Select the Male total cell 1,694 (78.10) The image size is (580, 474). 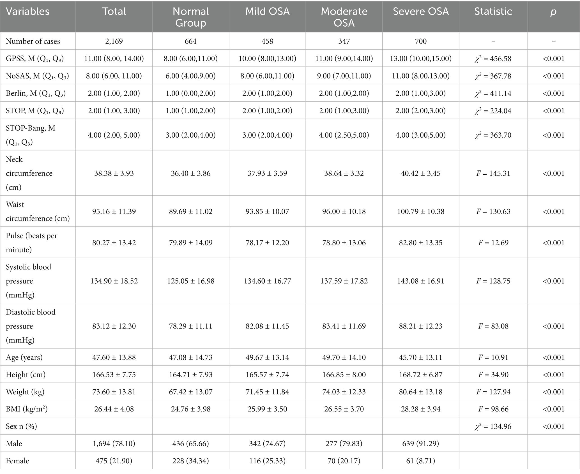(114, 443)
